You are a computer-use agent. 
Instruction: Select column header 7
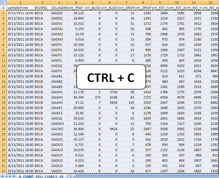click(126, 2)
